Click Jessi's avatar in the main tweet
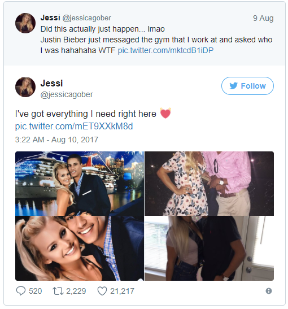The image size is (288, 309). click(25, 87)
